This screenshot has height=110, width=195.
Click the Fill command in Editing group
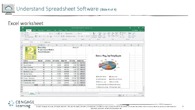point(122,35)
